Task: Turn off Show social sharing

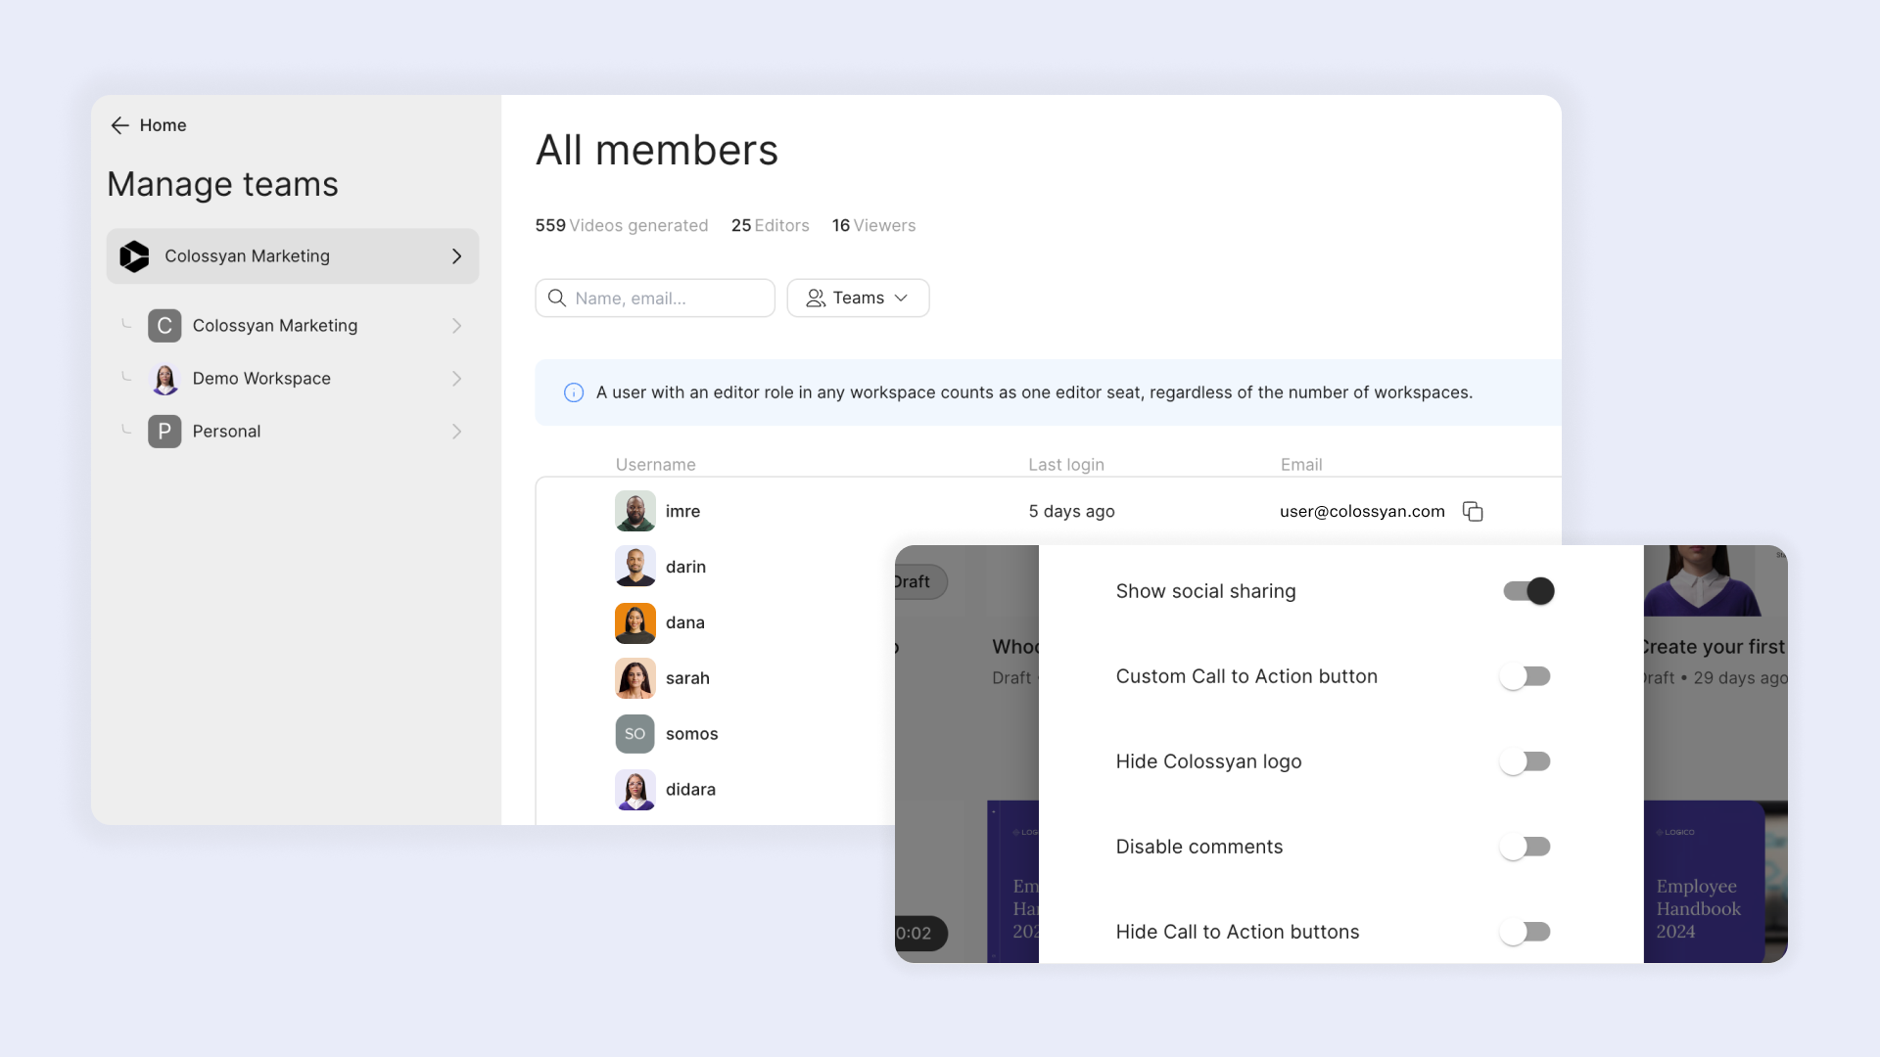Action: coord(1528,591)
